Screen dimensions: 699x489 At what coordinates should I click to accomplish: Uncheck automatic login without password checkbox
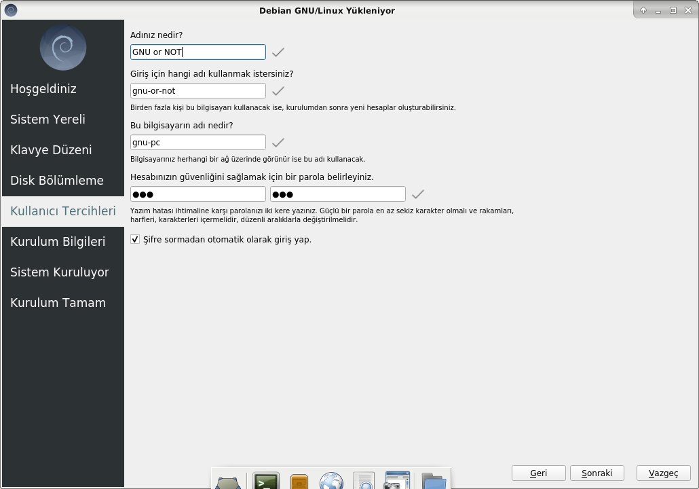[135, 239]
